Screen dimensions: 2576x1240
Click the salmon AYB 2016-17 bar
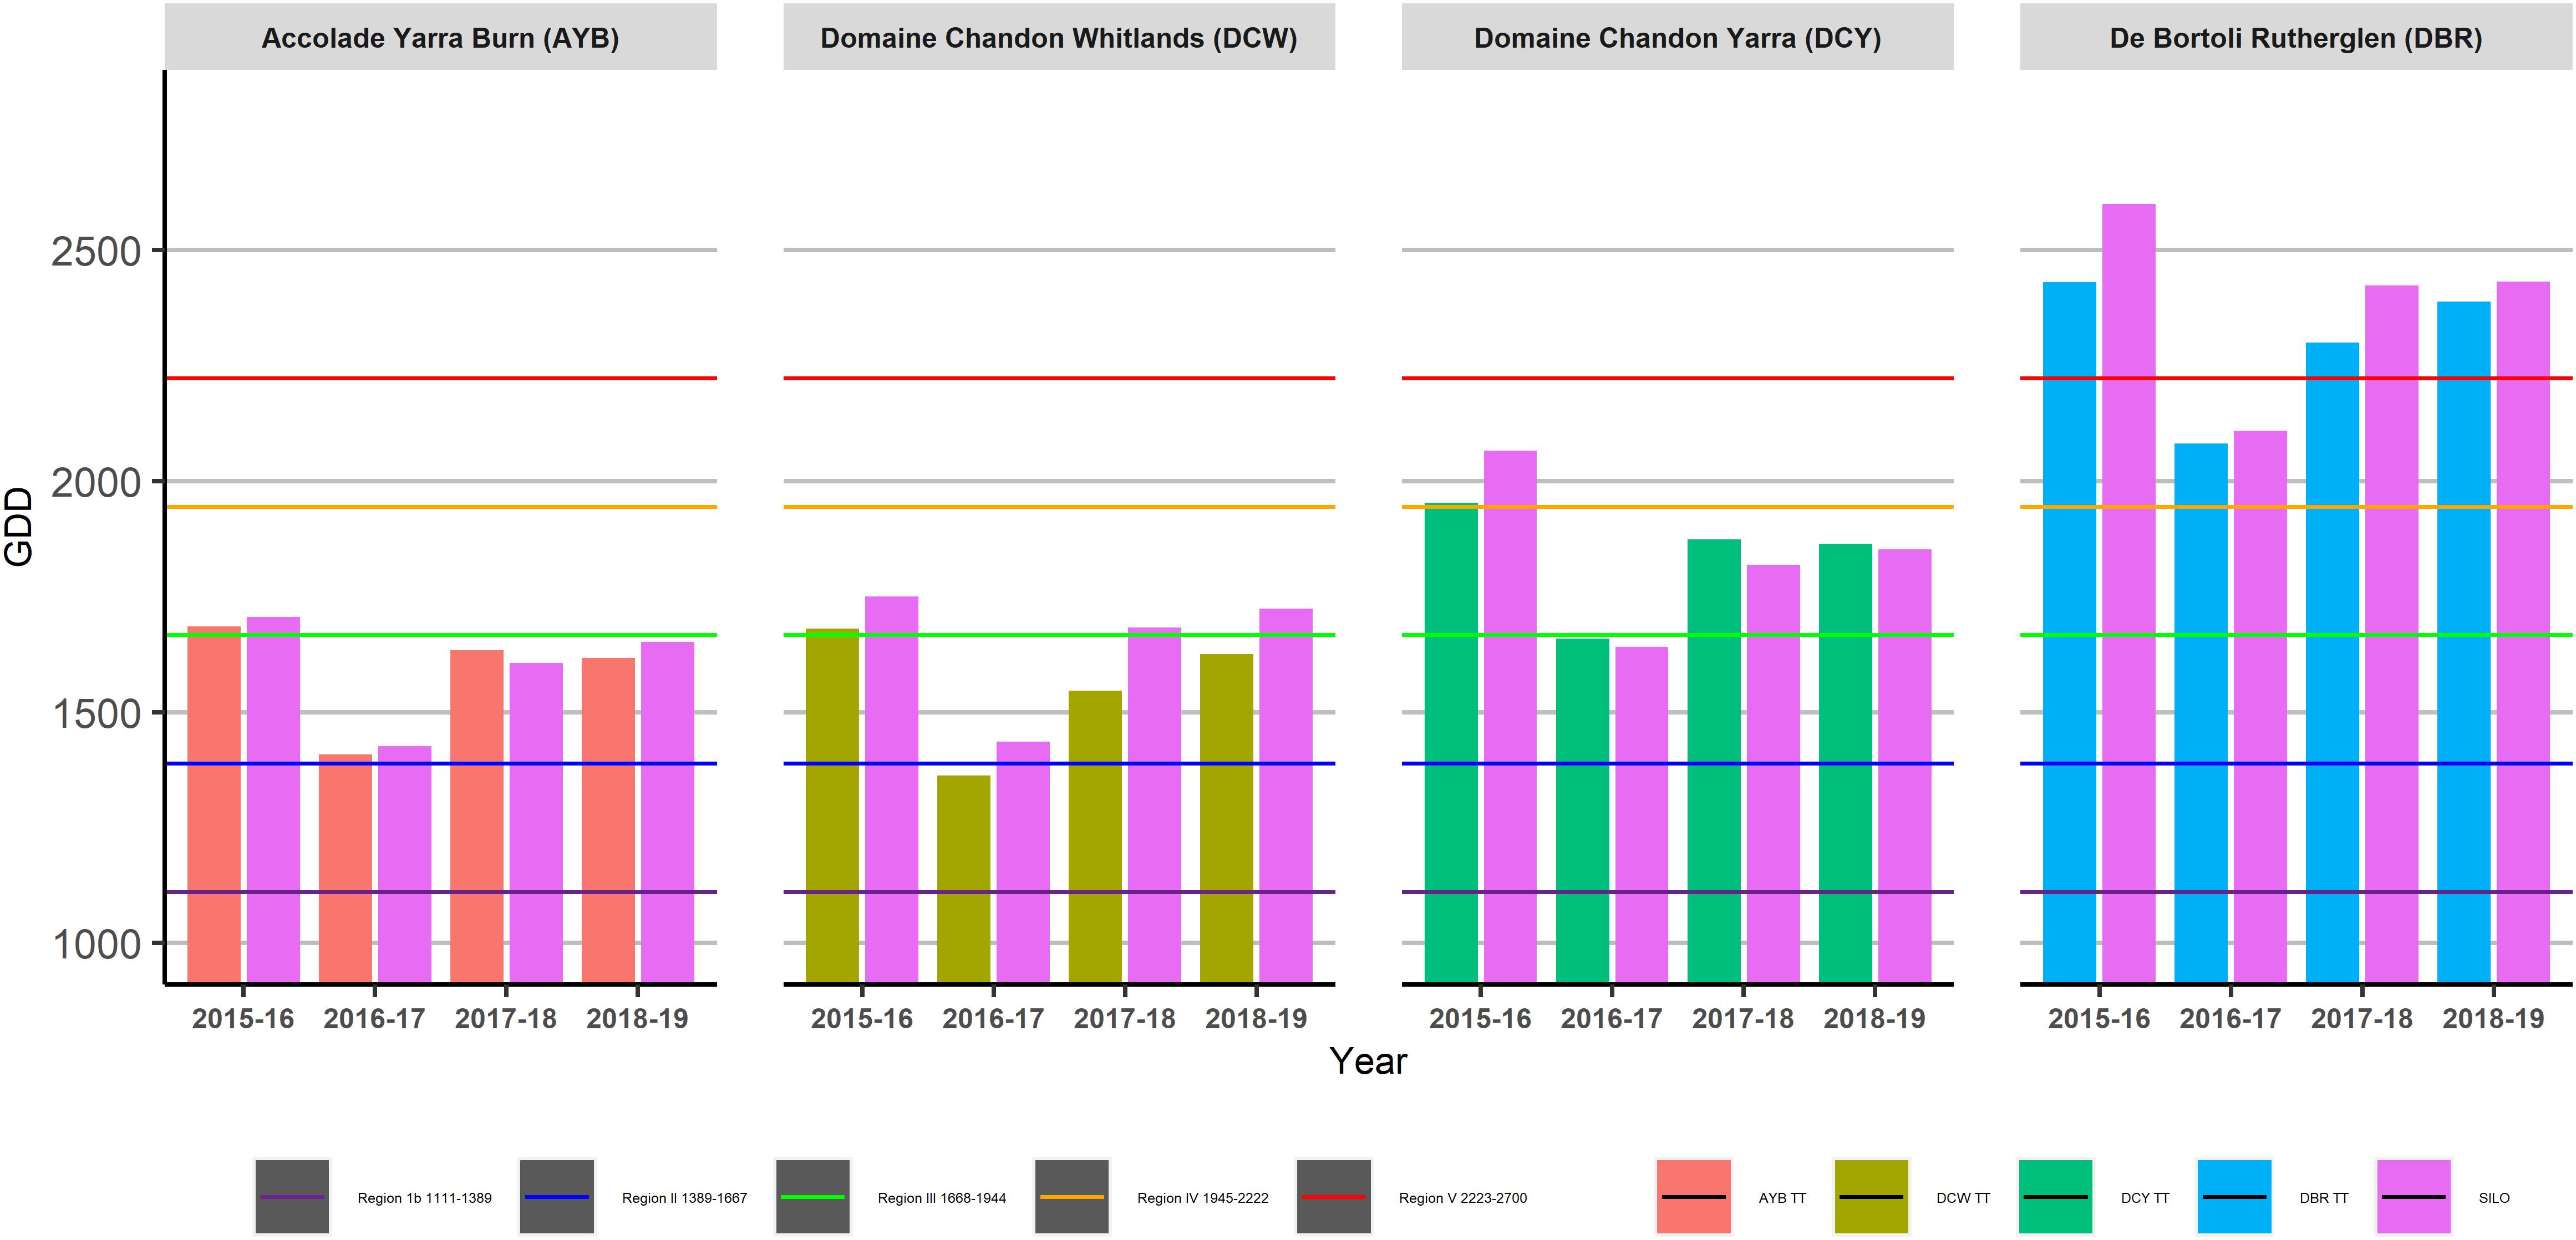[345, 868]
